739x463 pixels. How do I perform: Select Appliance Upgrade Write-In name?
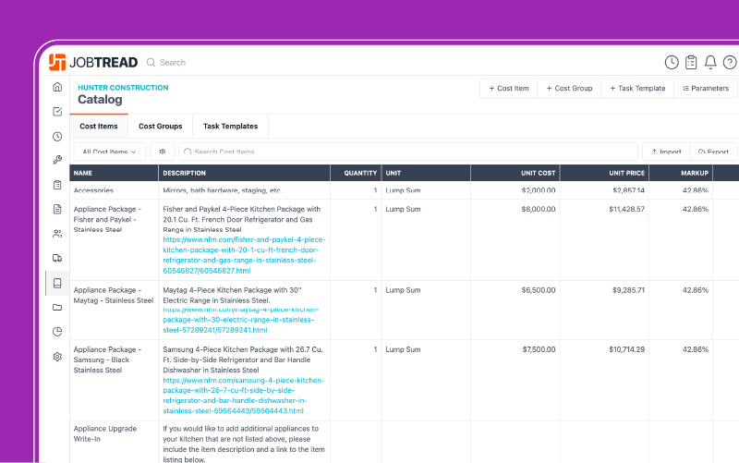(x=104, y=433)
